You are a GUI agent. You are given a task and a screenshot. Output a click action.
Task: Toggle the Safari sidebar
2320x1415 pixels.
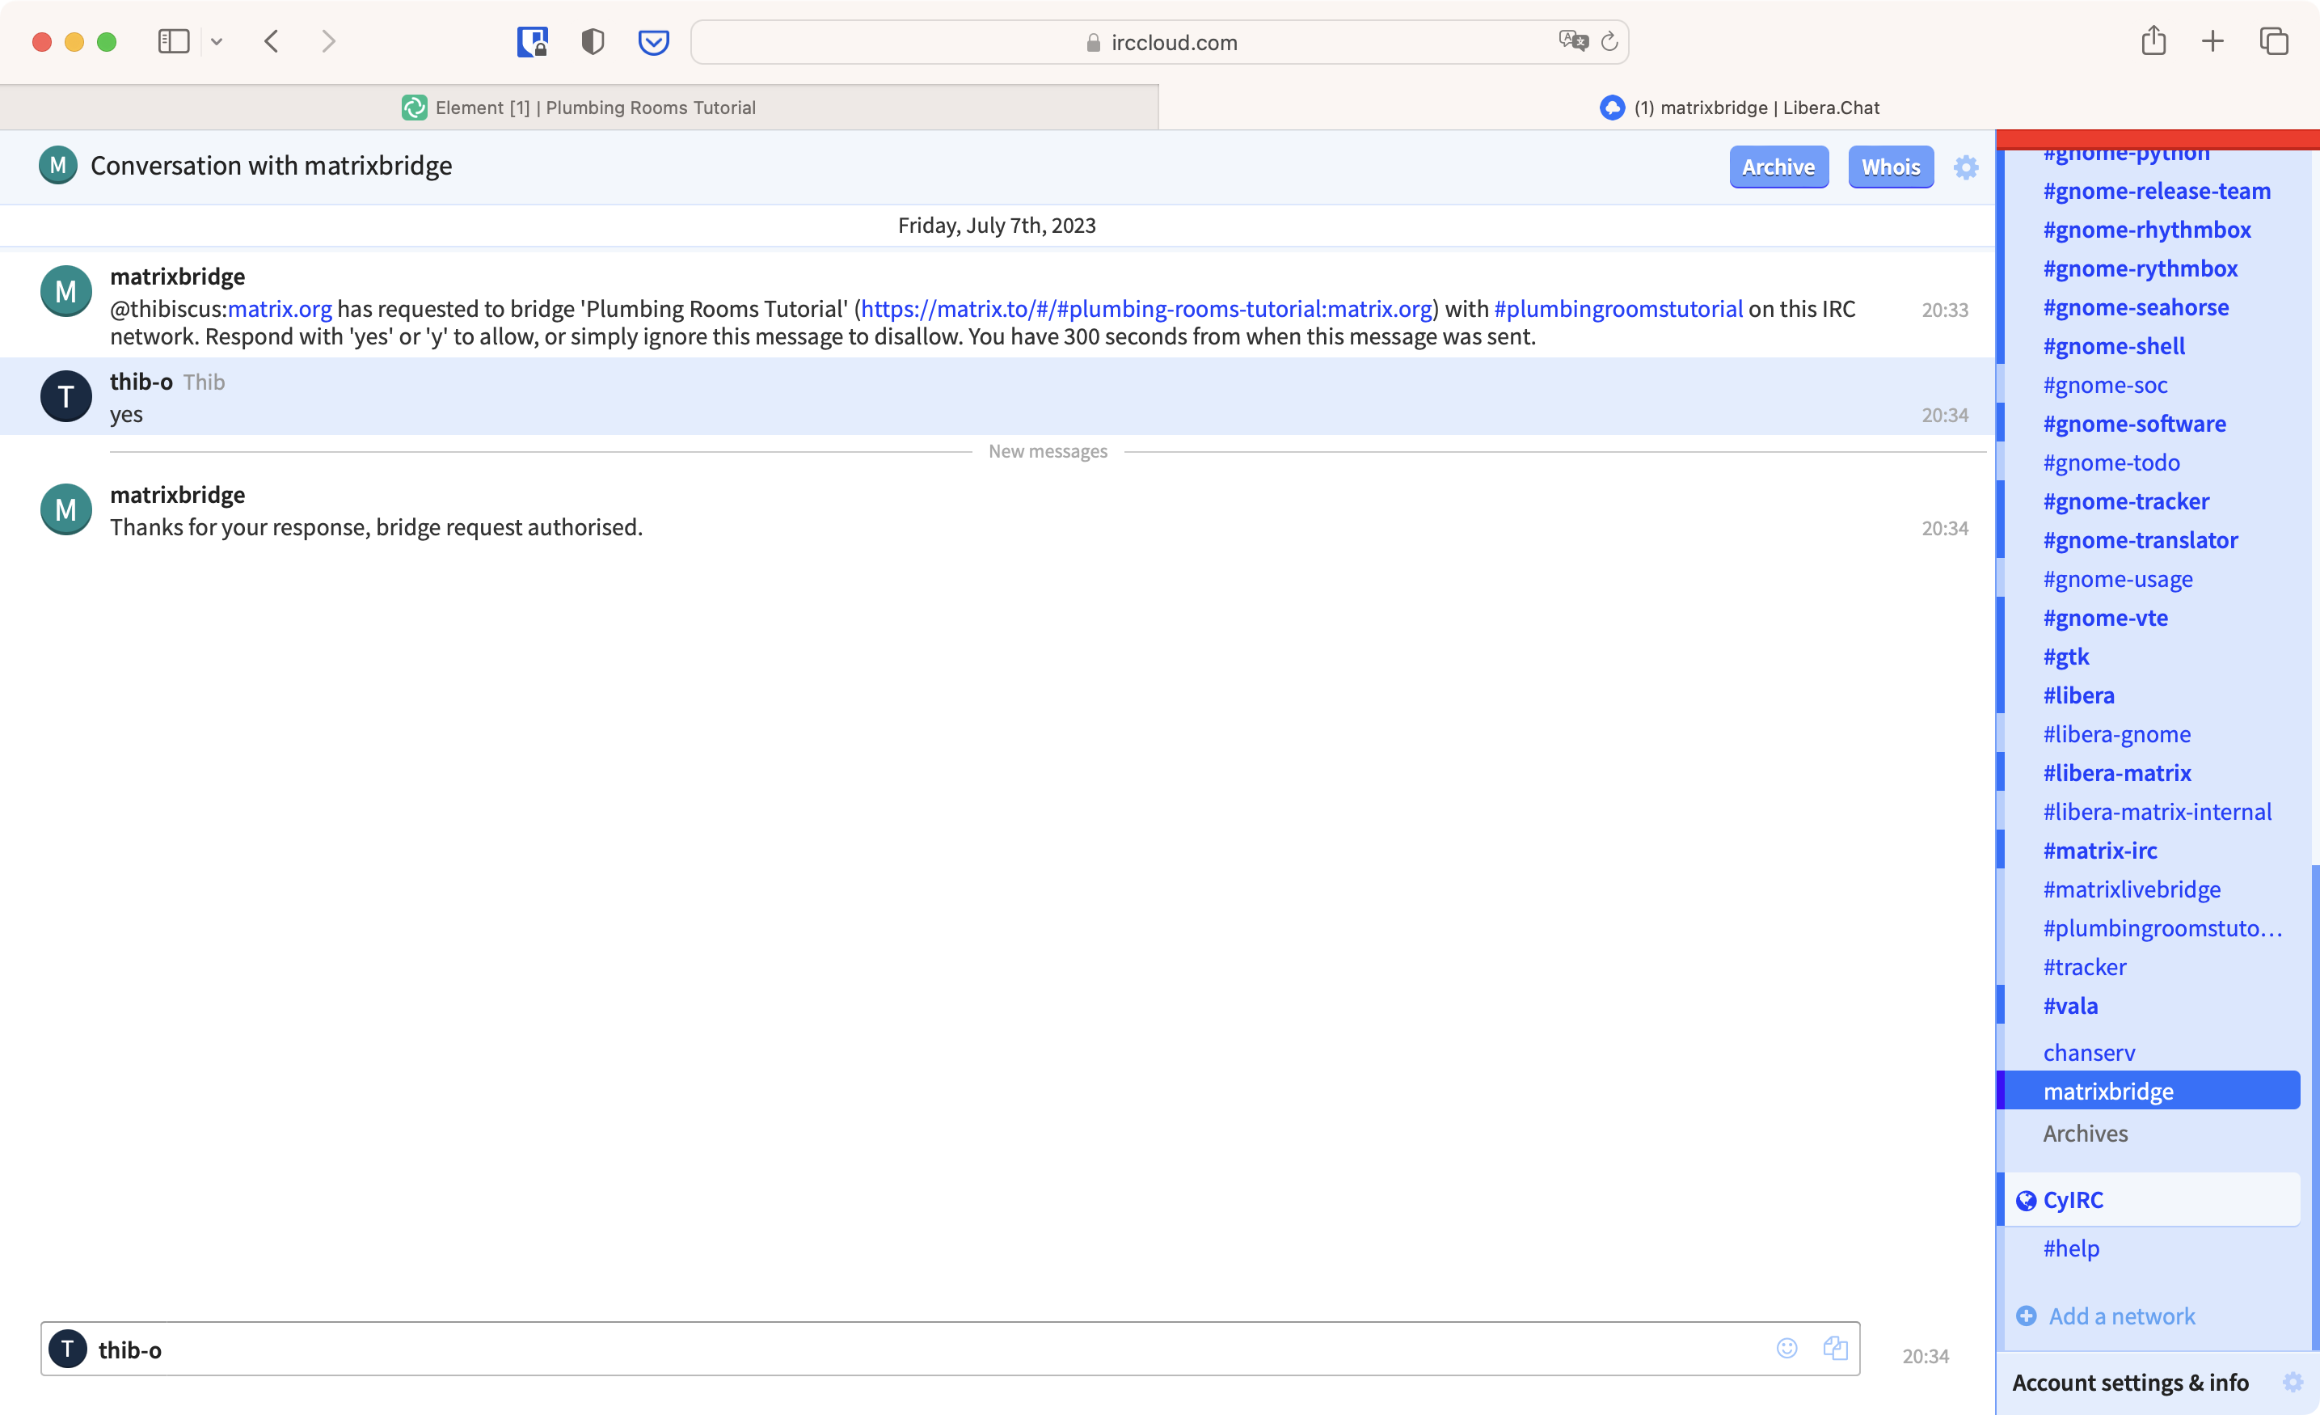[x=173, y=41]
